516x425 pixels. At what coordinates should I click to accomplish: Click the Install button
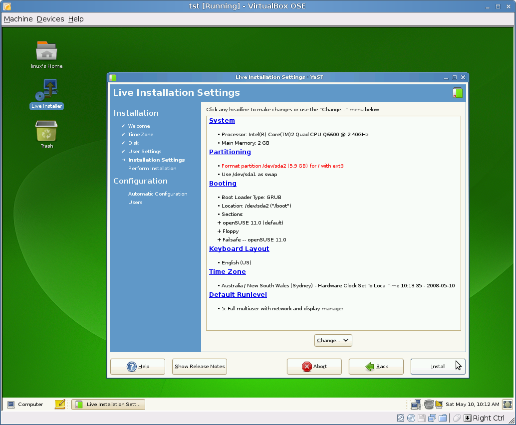click(438, 366)
